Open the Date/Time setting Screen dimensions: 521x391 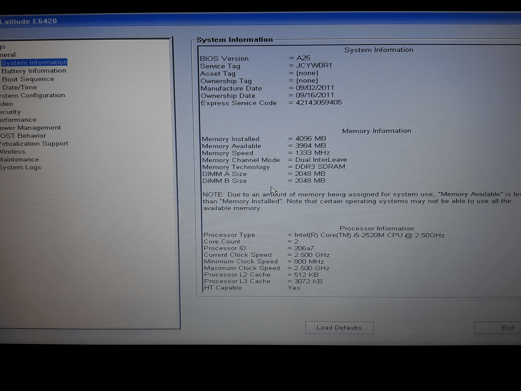20,87
